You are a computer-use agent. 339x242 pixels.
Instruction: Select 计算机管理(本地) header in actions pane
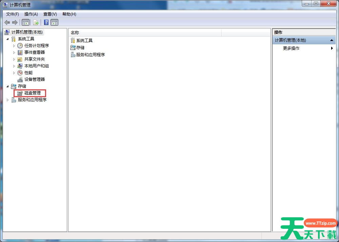(x=304, y=40)
